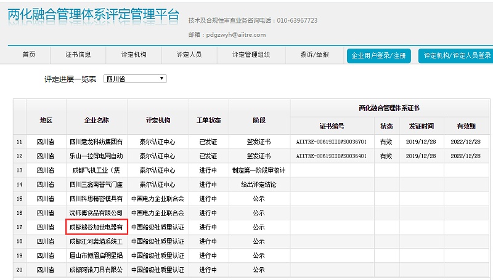This screenshot has width=493, height=280.
Task: Go to the 首页 menu item
Action: coord(29,55)
